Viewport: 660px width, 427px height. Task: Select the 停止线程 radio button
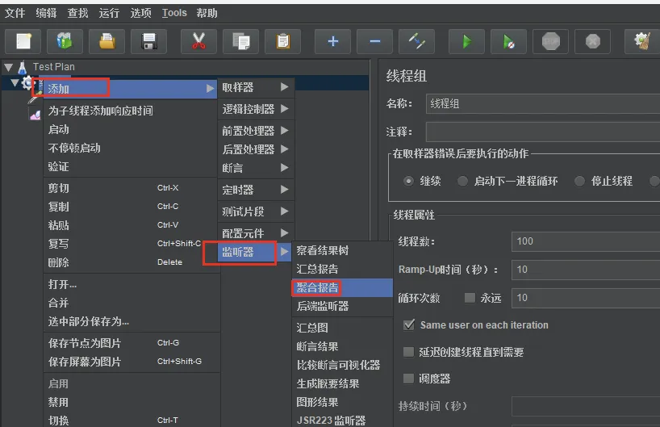579,181
